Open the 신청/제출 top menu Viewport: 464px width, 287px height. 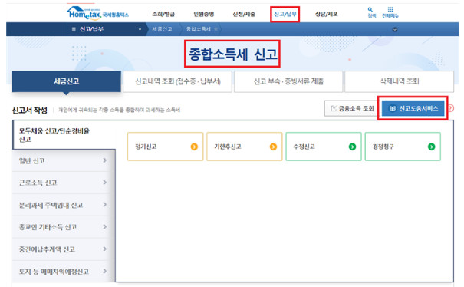[244, 14]
